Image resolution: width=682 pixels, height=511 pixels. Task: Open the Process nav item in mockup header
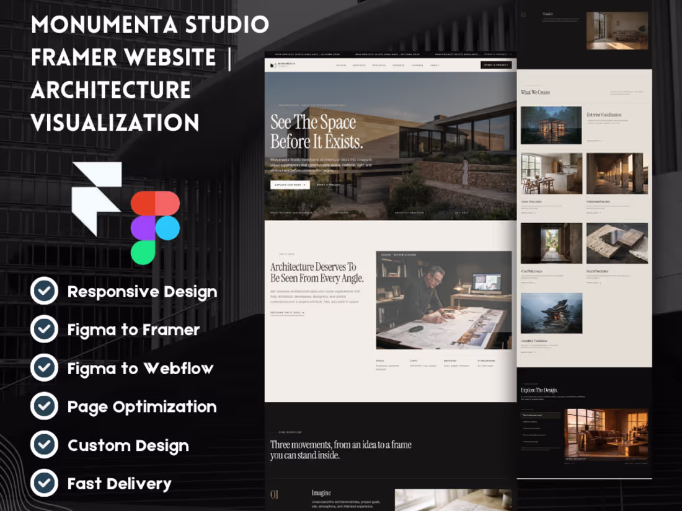pyautogui.click(x=399, y=65)
